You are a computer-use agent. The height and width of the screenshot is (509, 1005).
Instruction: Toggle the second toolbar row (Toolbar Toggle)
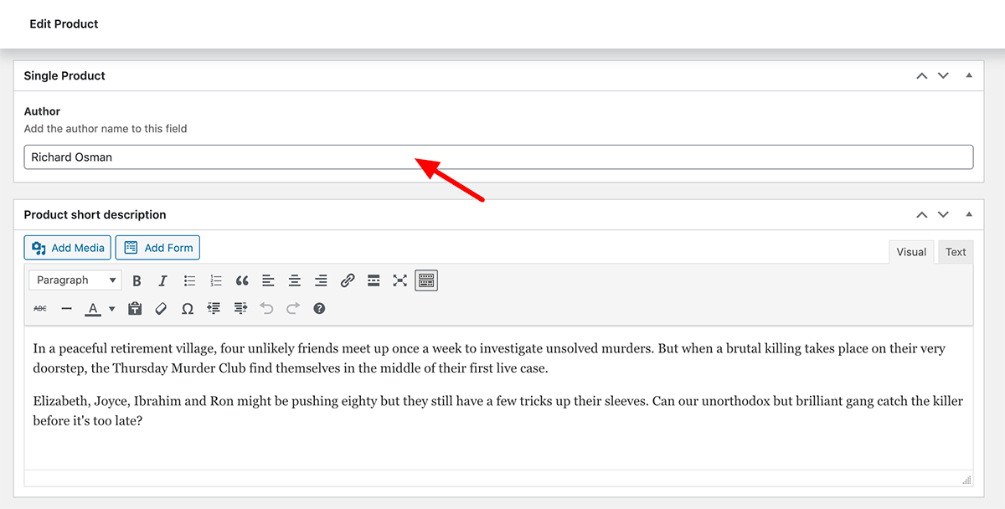426,280
